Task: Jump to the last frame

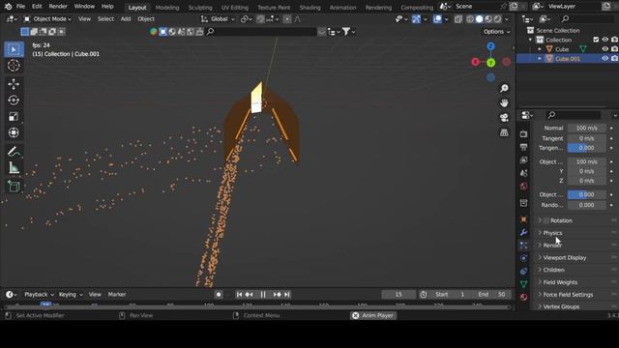Action: pos(287,294)
